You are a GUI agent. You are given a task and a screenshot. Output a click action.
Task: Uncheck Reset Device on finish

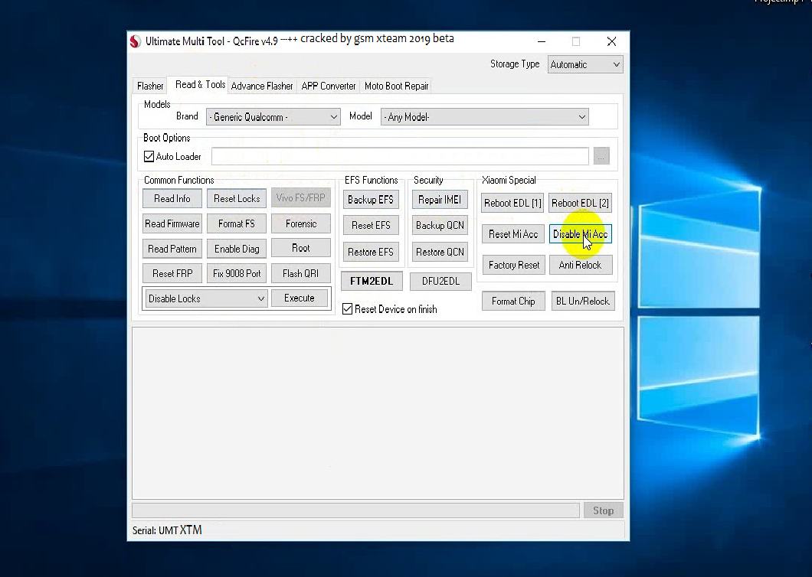[348, 309]
